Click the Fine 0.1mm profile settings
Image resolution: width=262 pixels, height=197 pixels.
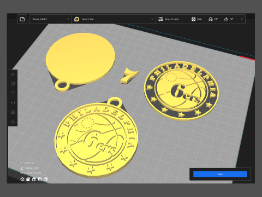click(x=171, y=19)
